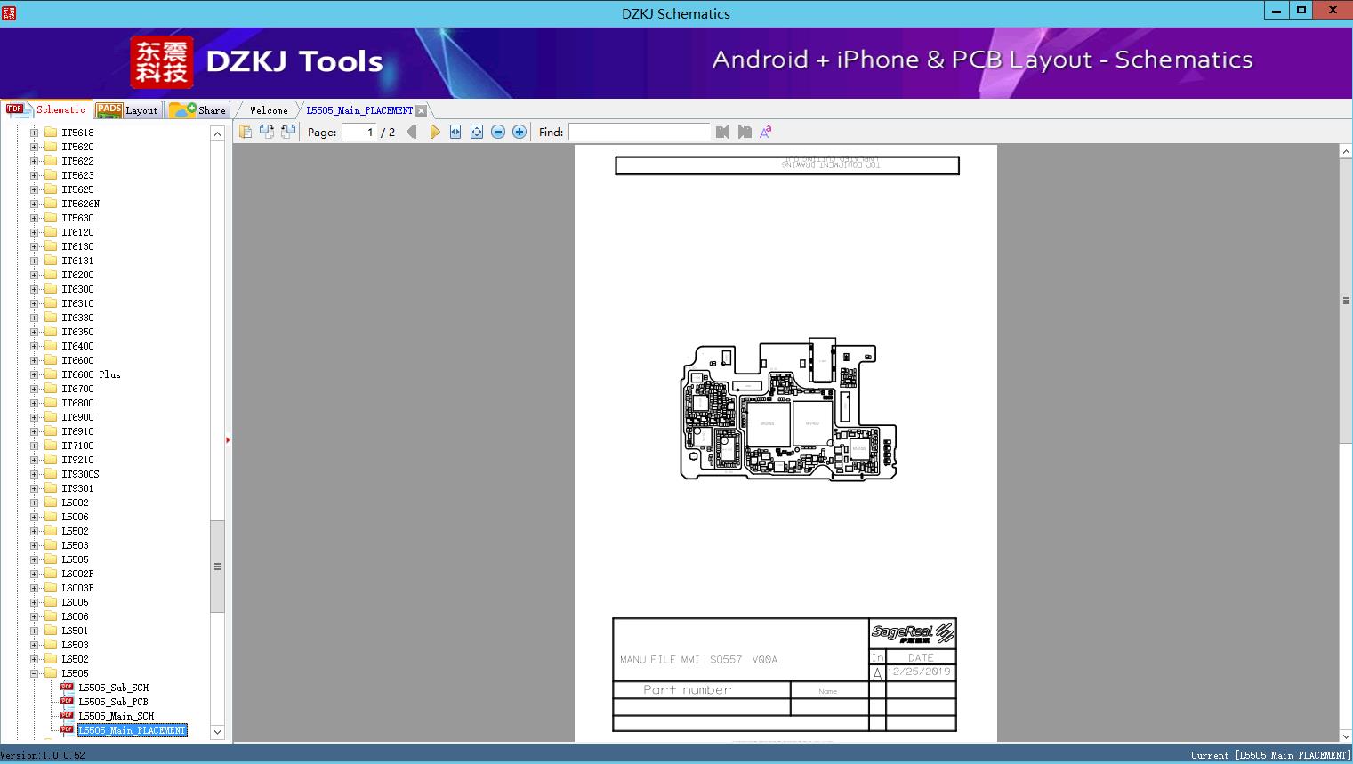Click the Find text field
Screen dimensions: 1353x764
coord(640,132)
